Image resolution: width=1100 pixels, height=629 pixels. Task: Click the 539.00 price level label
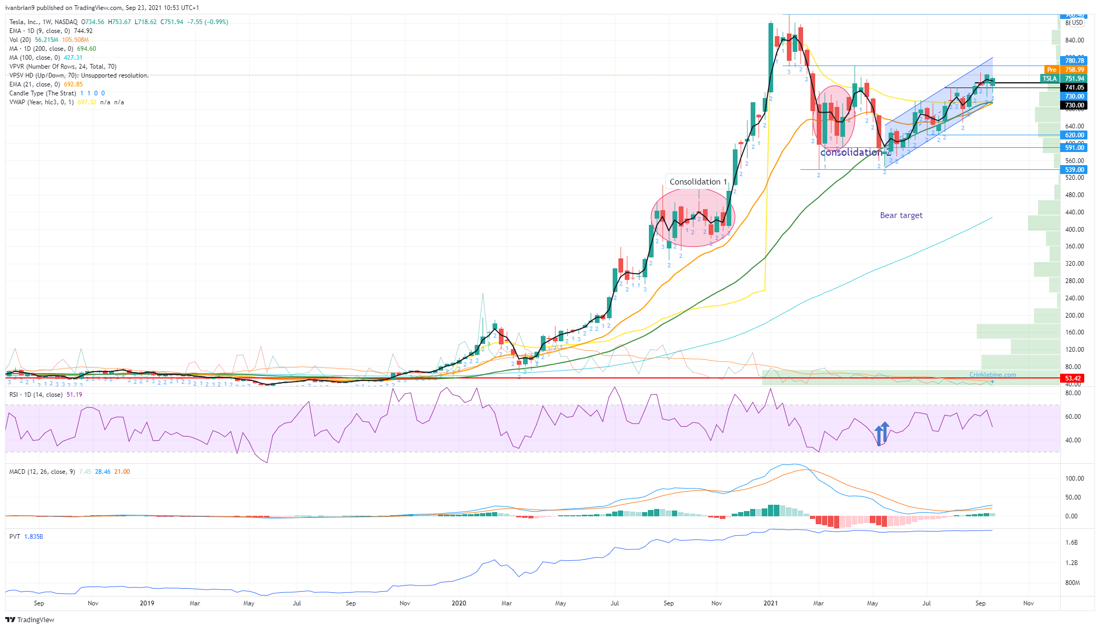click(x=1074, y=170)
